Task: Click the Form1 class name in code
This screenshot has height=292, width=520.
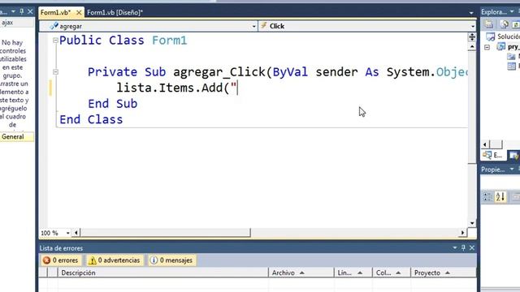Action: 170,41
